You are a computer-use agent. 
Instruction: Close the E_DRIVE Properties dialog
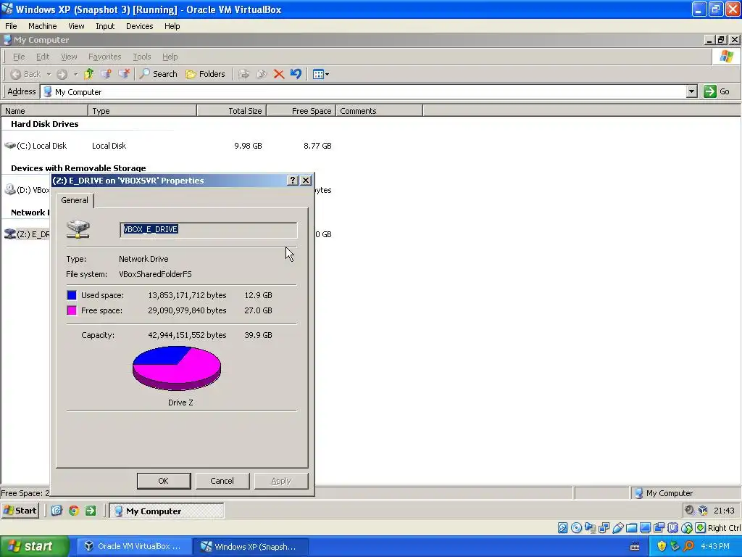click(306, 180)
